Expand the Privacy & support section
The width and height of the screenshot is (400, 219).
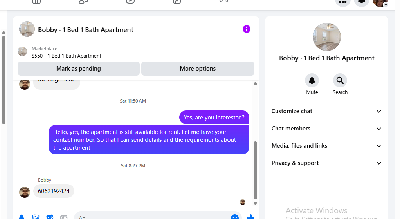[326, 163]
